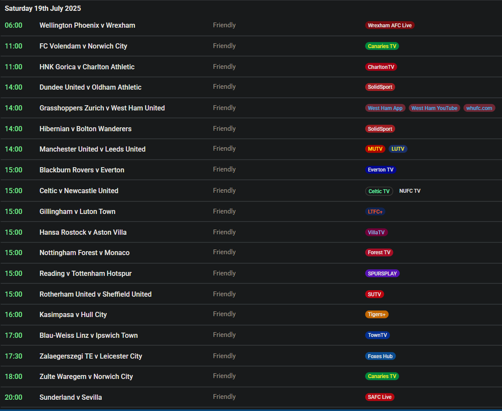Select Blackburn Rovers v Everton fixture

coord(82,170)
